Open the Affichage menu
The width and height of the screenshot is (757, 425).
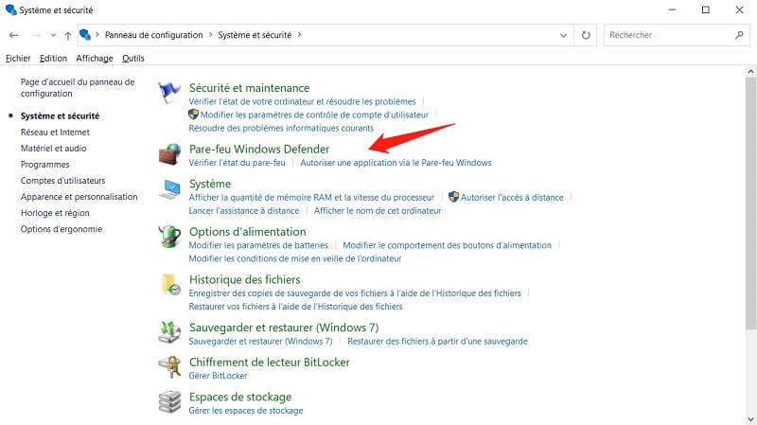[x=94, y=58]
